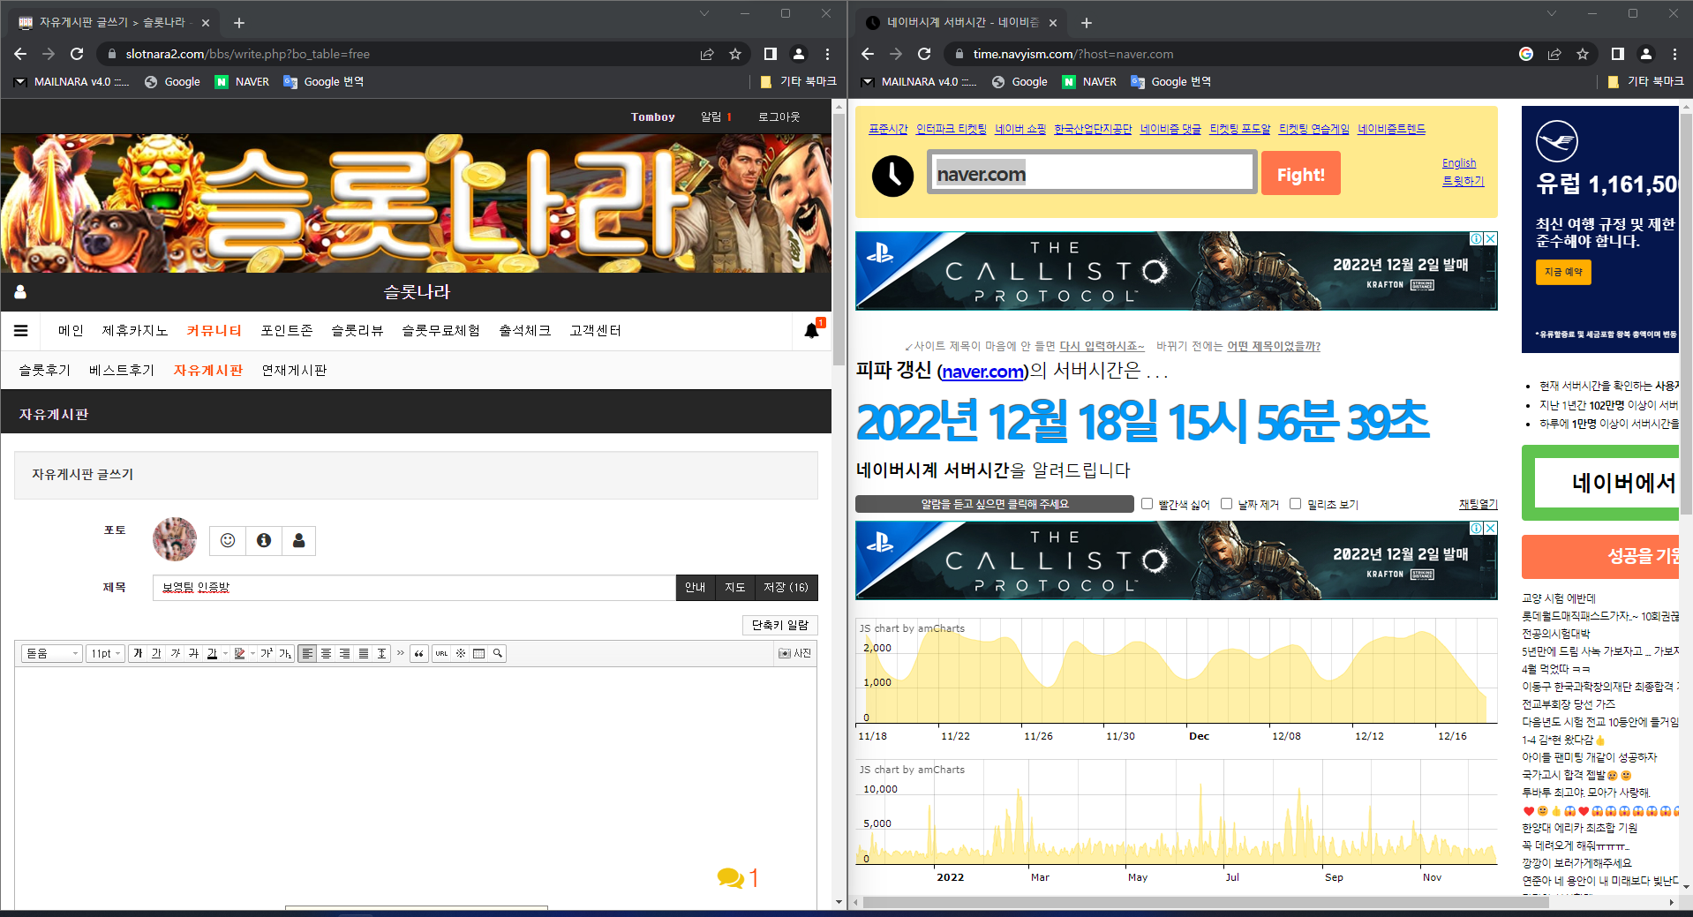Open the 인터파크 티켓팅 link
This screenshot has height=917, width=1693.
click(x=951, y=129)
